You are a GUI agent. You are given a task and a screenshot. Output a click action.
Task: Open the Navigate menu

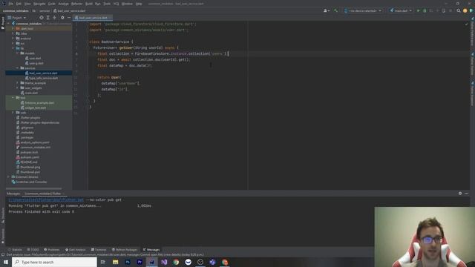point(39,4)
